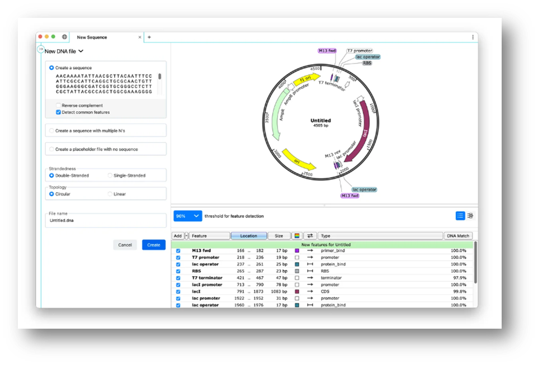Cancel the new sequence creation

pyautogui.click(x=125, y=245)
